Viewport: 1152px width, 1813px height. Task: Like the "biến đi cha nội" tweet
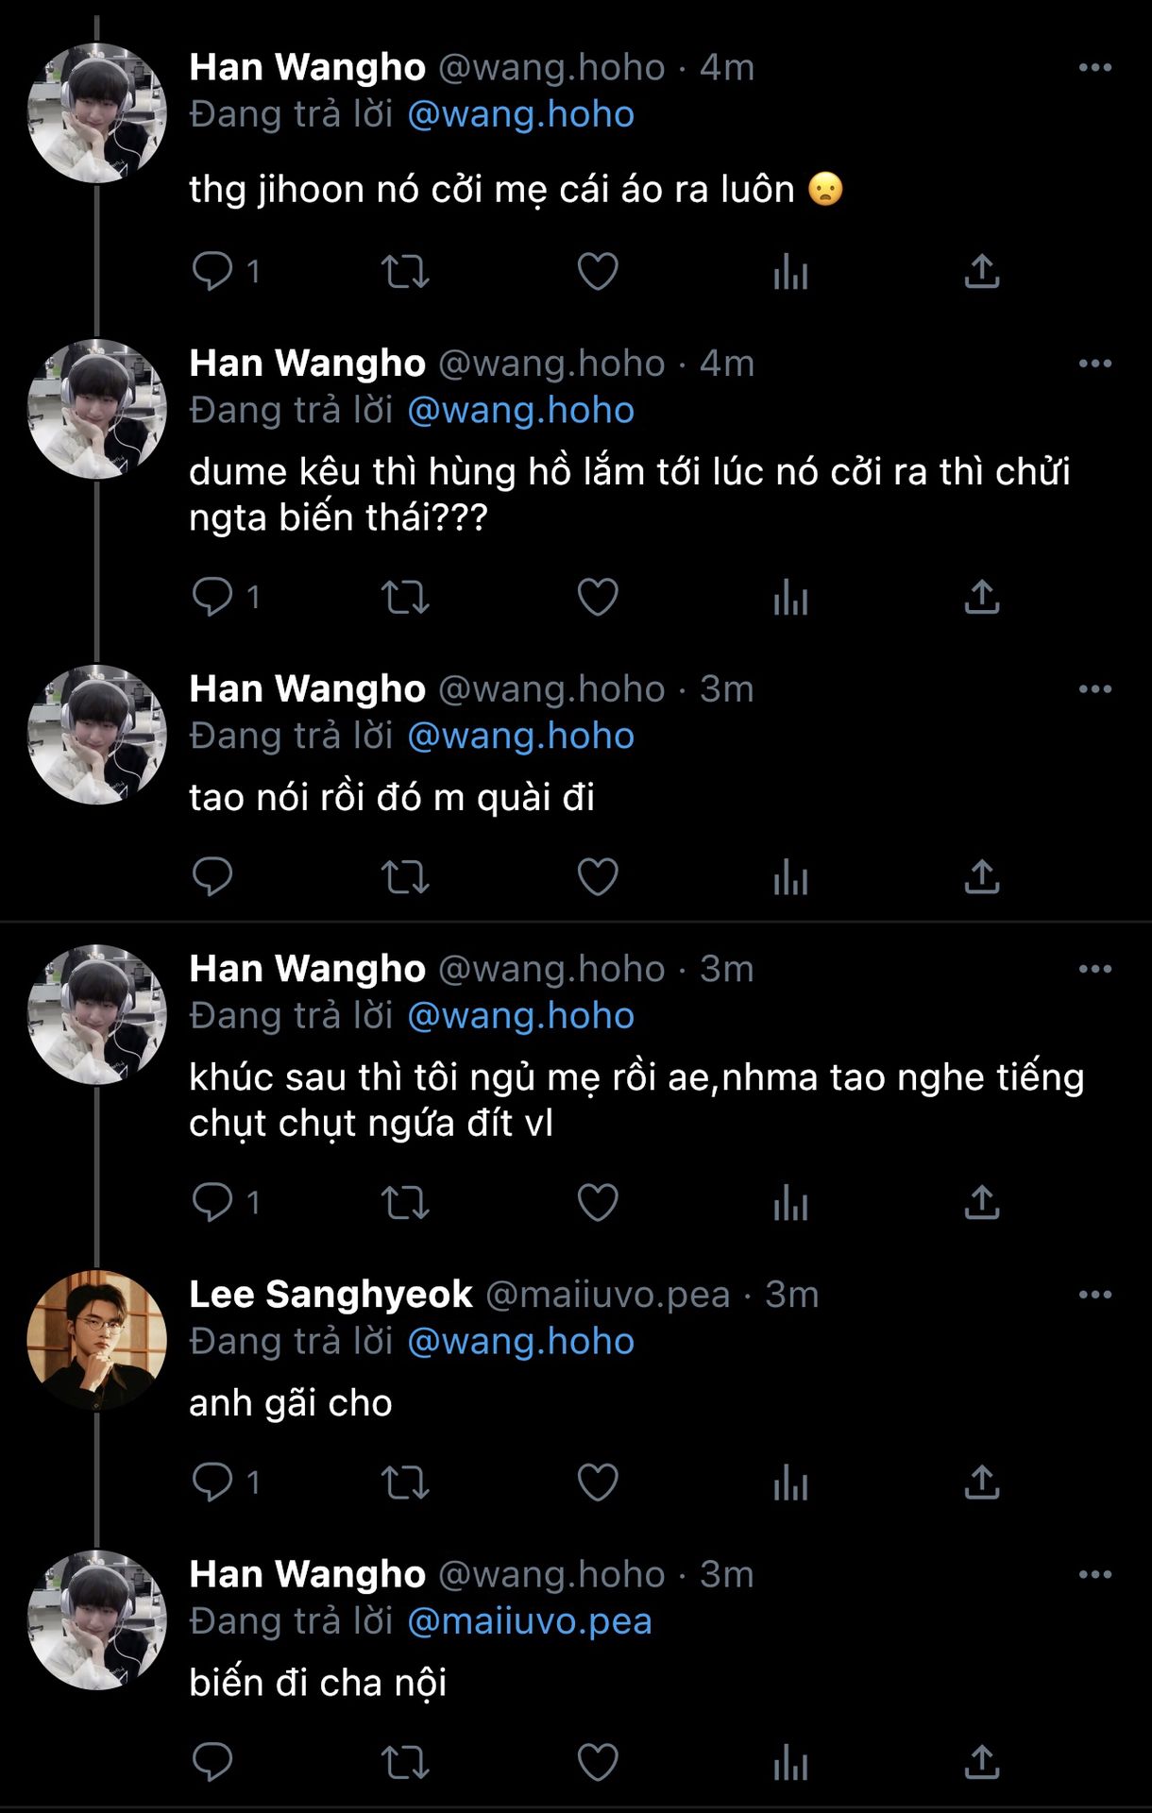[x=598, y=1762]
